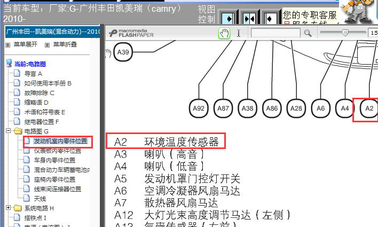The image size is (378, 227).
Task: Click connector bubble A2 in diagram
Action: [369, 108]
